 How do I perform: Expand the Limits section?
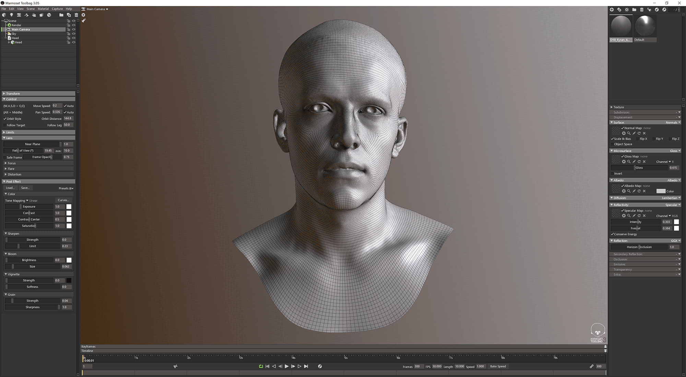[38, 132]
